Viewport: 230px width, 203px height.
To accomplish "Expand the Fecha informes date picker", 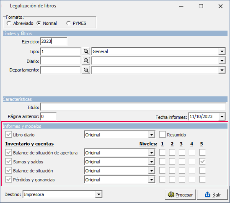I will pyautogui.click(x=222, y=116).
